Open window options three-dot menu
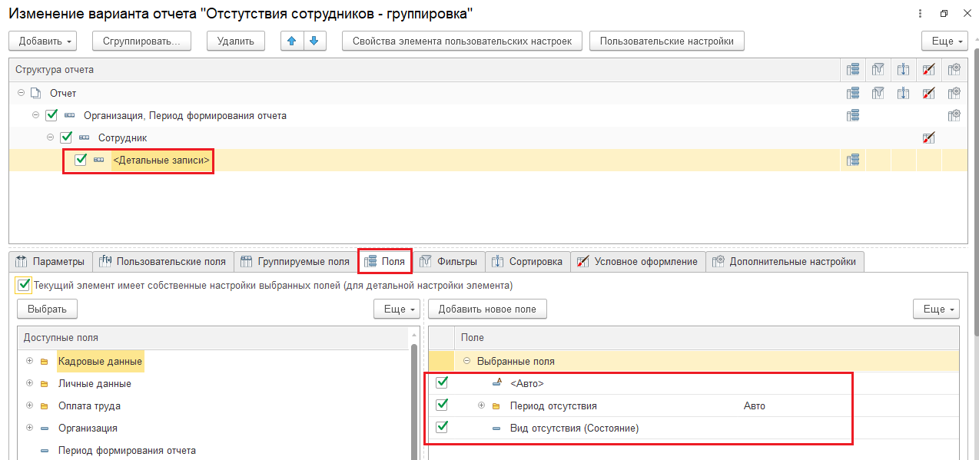Viewport: 979px width, 460px height. tap(921, 14)
